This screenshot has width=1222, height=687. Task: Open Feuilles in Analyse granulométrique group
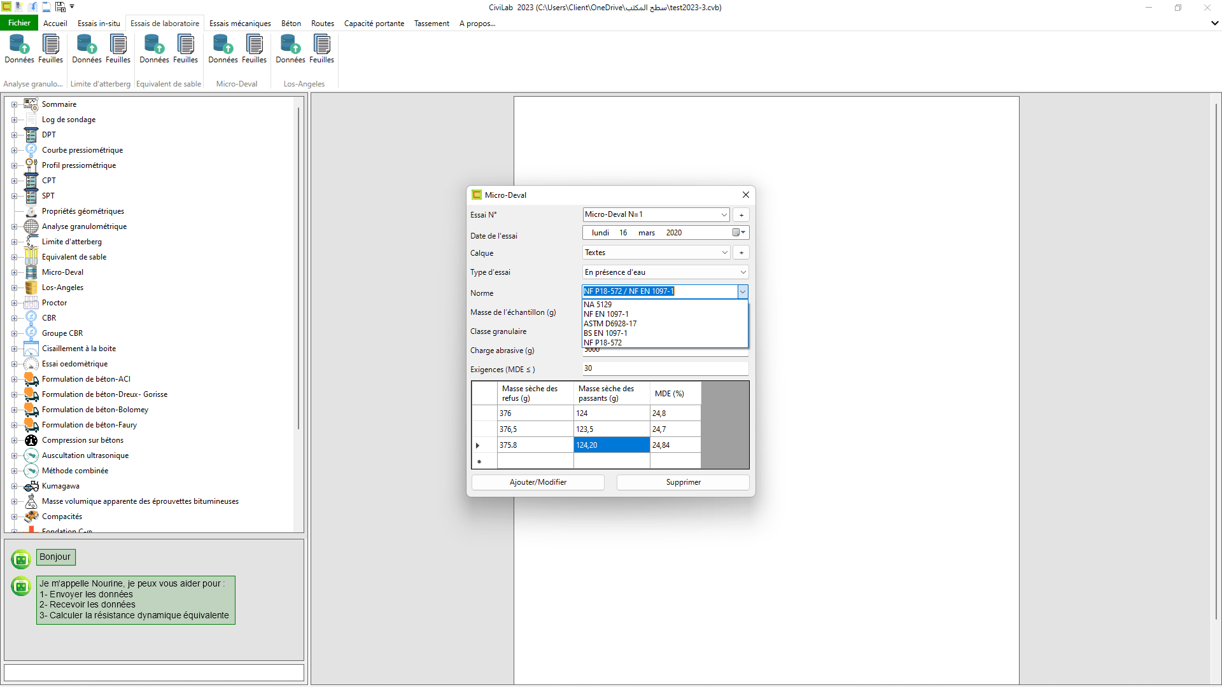[50, 49]
